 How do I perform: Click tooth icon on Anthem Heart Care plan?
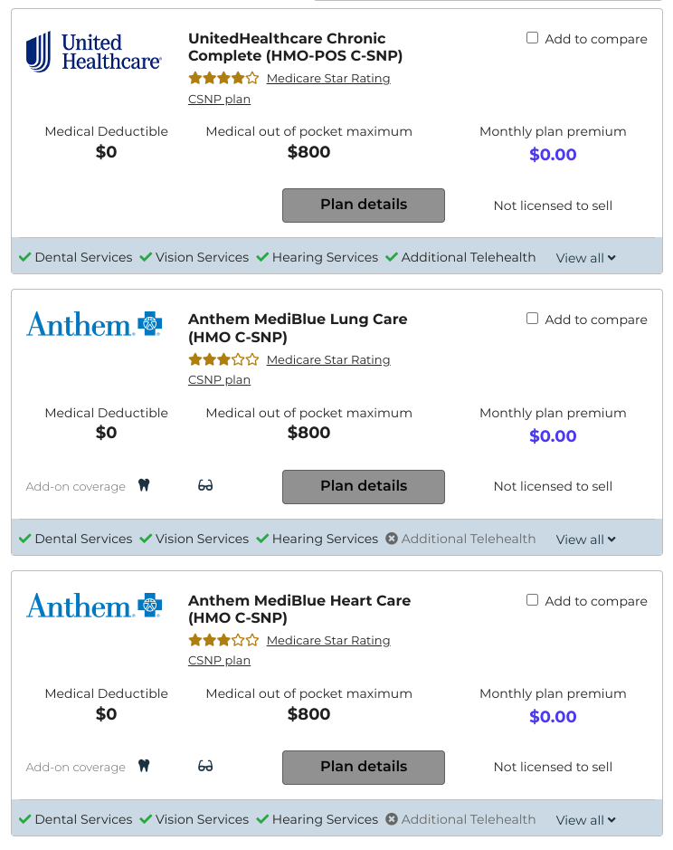pyautogui.click(x=144, y=766)
